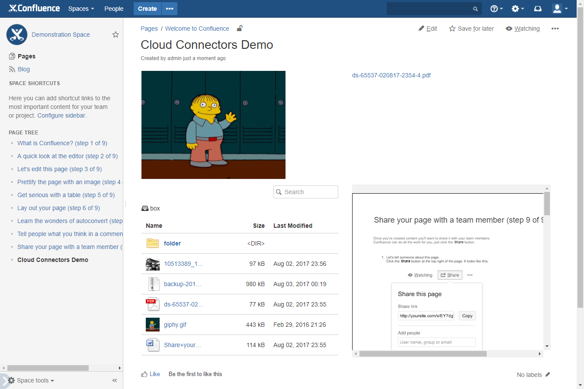Select Cloud Connectors Demo in page tree
This screenshot has width=584, height=389.
(53, 260)
